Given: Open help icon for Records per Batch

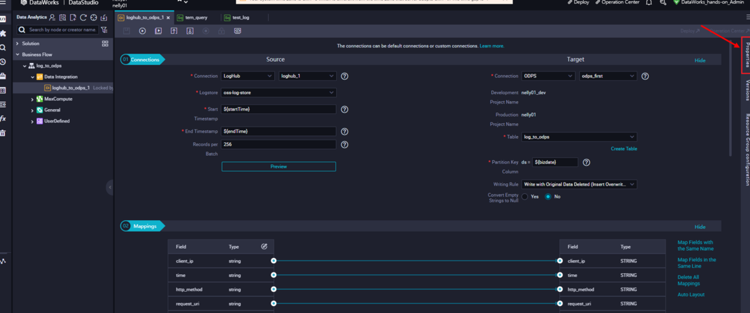Looking at the screenshot, I should [x=344, y=145].
